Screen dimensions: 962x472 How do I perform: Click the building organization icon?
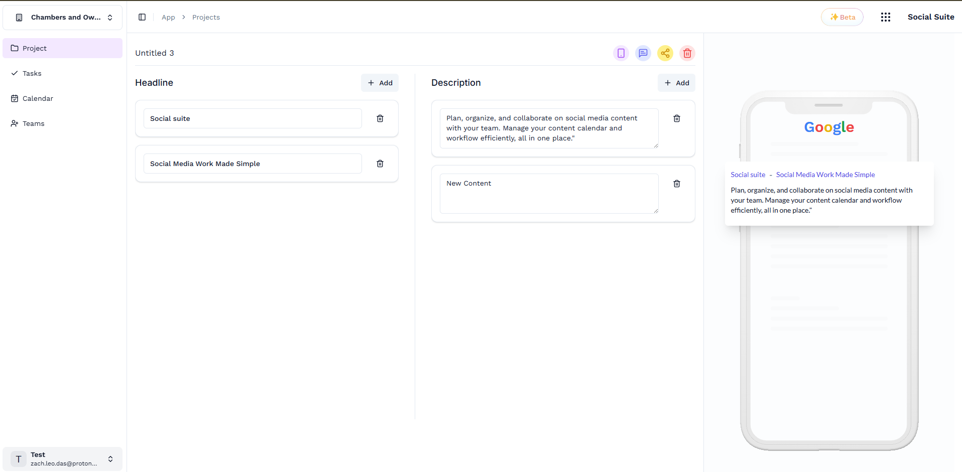pos(19,18)
